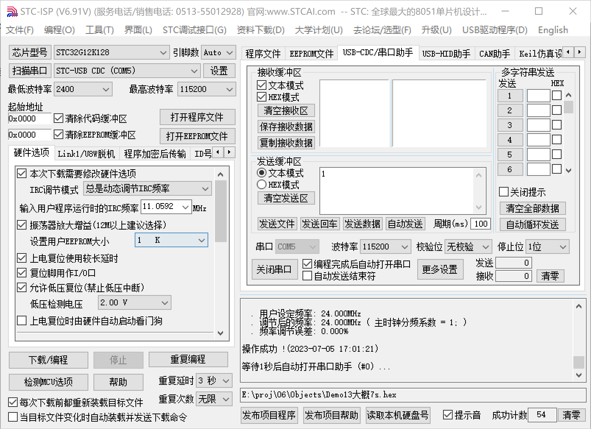Viewport: 591px width, 429px height.
Task: Switch language via English menu
Action: 553,30
